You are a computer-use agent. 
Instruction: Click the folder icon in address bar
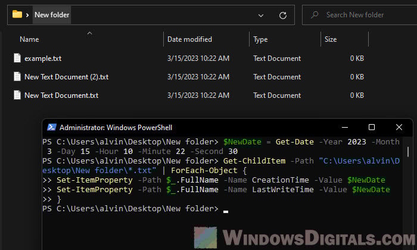pos(17,14)
